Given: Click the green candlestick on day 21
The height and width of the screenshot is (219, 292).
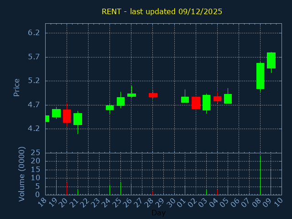Looking at the screenshot, I should [x=78, y=119].
